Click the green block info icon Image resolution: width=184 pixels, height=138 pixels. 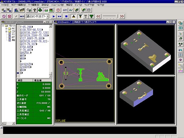click(83, 10)
